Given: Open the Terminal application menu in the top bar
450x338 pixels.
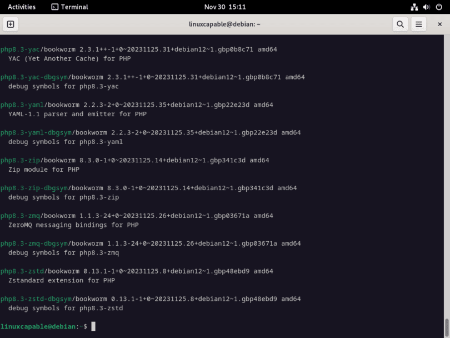Looking at the screenshot, I should pos(69,7).
